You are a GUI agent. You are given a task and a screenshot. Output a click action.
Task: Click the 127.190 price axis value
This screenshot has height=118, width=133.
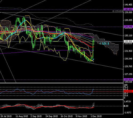[x=128, y=74]
